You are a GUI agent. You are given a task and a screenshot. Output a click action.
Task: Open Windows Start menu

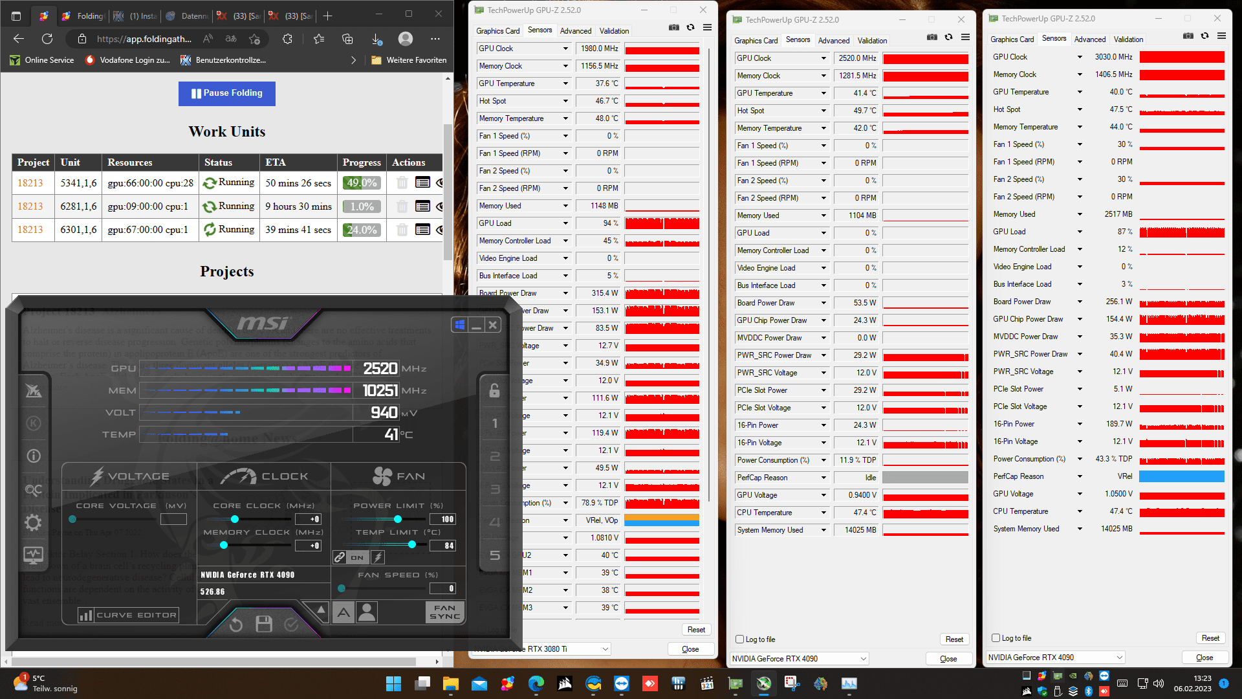tap(393, 683)
